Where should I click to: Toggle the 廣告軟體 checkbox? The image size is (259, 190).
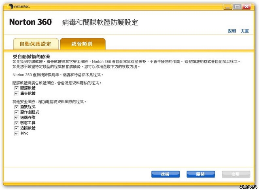pos(16,94)
